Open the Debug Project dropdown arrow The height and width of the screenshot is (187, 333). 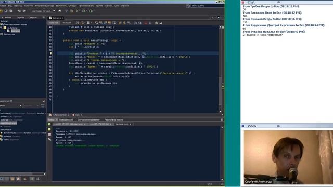click(87, 11)
